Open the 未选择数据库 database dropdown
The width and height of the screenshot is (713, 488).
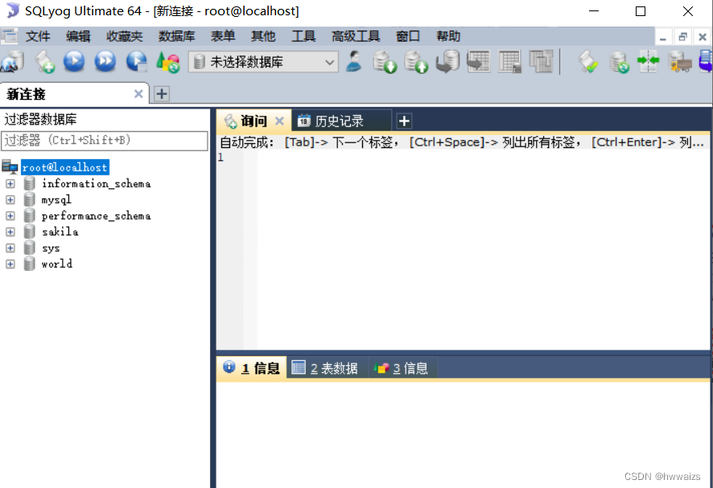263,62
